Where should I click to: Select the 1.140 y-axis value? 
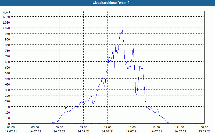pos(6,17)
